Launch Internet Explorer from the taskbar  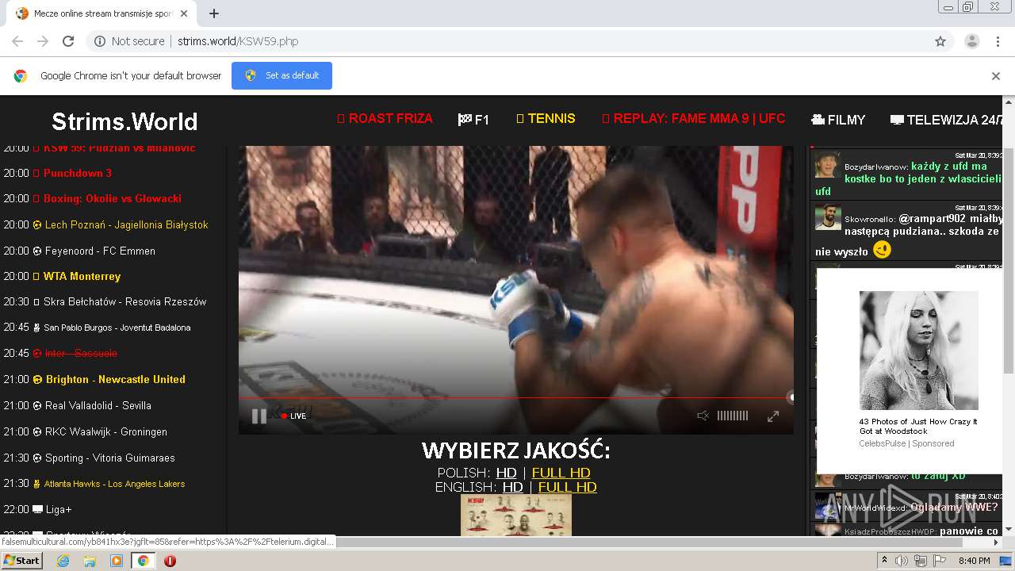63,561
